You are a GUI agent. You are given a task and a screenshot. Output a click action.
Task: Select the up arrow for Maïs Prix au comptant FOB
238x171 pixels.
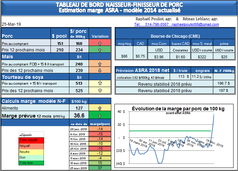tap(100, 64)
